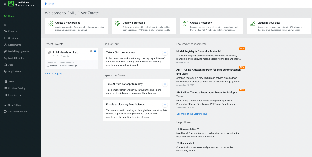Click the Home breadcrumb at page top
The width and height of the screenshot is (312, 157).
(x=50, y=4)
